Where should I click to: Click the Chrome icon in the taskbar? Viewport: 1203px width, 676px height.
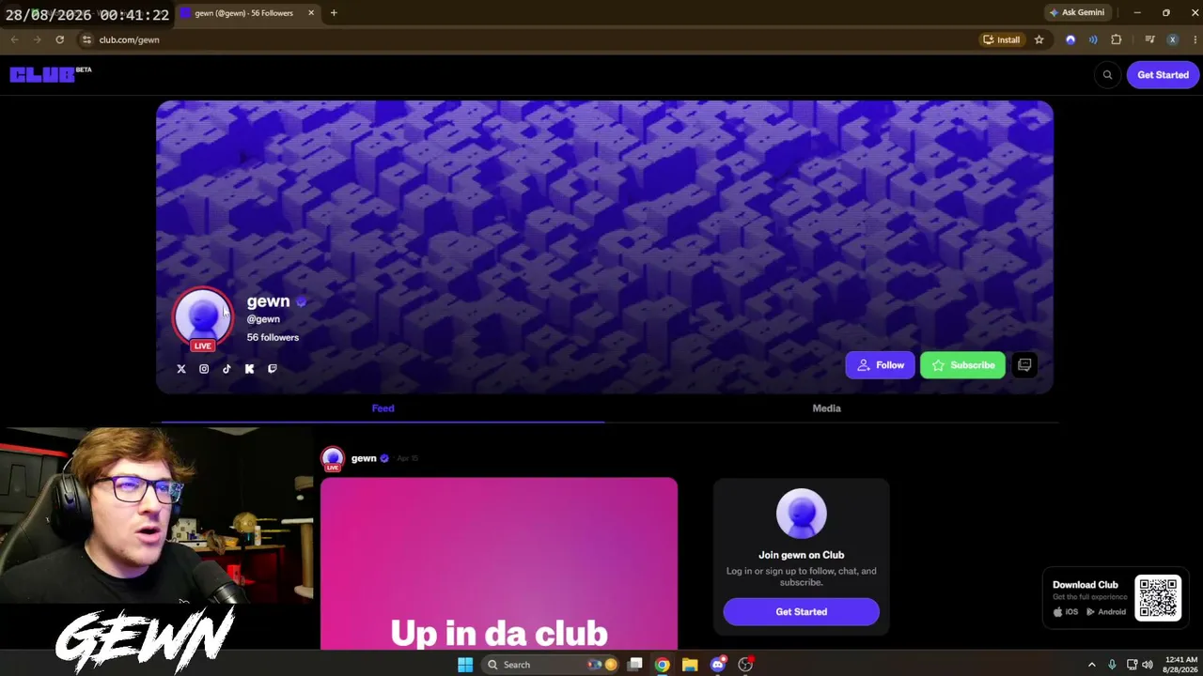[663, 665]
